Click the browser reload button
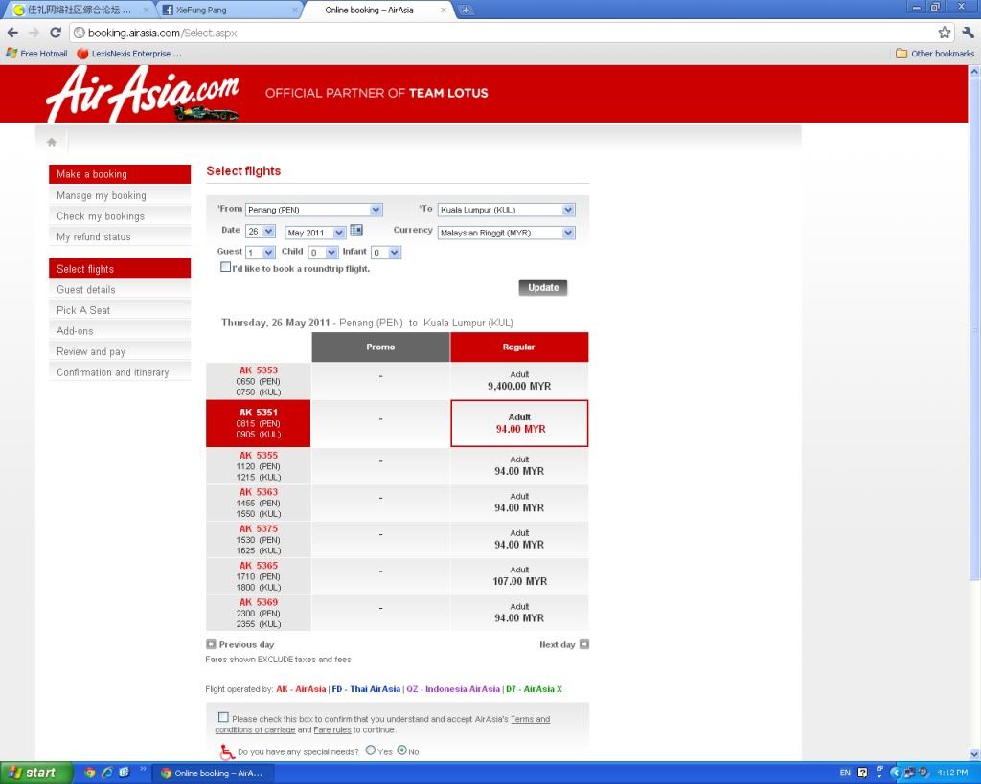The image size is (981, 784). pyautogui.click(x=56, y=33)
